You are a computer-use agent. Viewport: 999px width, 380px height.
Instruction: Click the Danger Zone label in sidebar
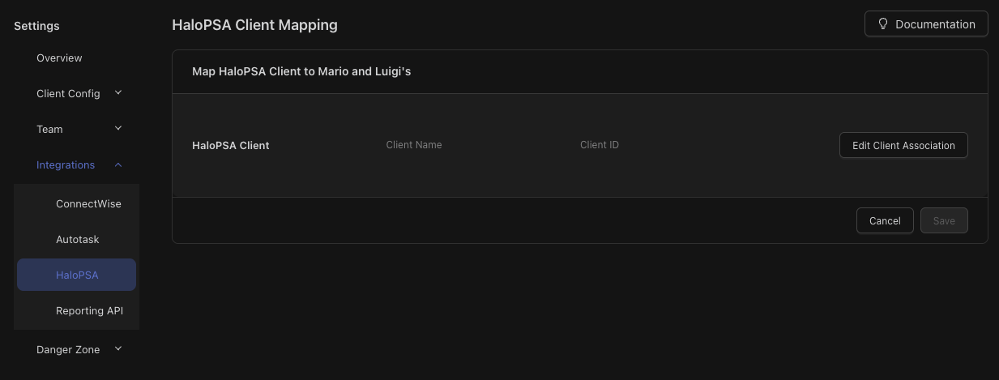(x=68, y=350)
